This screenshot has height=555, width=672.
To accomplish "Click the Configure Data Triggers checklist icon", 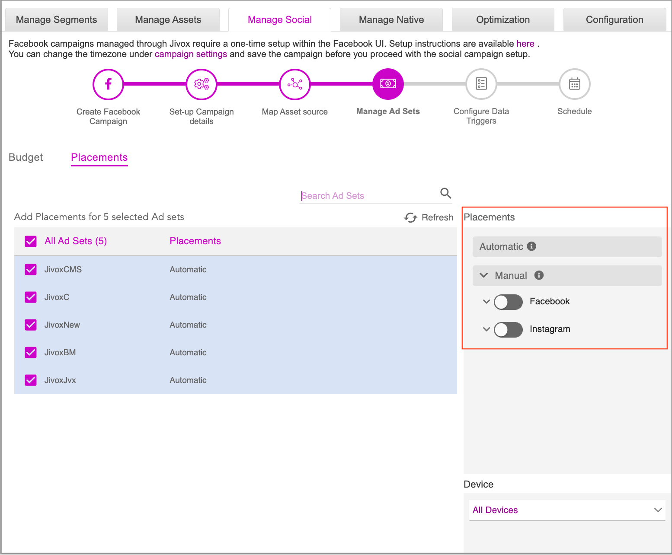I will (481, 84).
